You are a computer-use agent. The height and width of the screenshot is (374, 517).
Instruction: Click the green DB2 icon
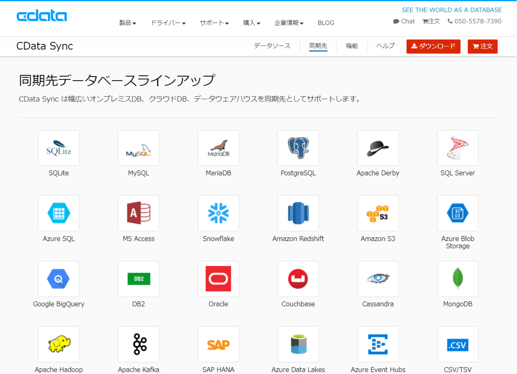tap(138, 279)
